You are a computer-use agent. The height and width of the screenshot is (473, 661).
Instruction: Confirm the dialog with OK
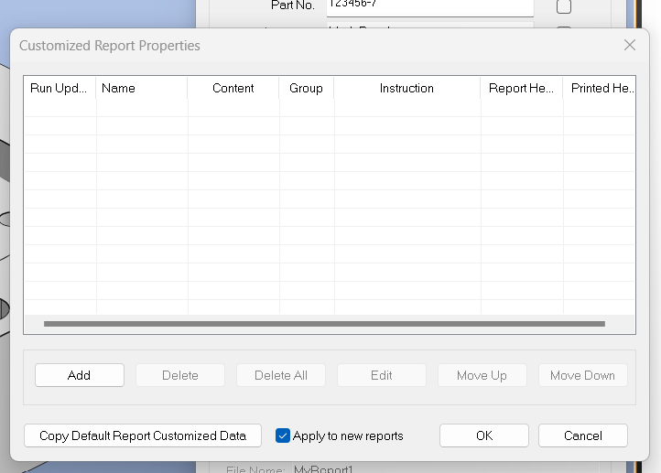point(484,435)
